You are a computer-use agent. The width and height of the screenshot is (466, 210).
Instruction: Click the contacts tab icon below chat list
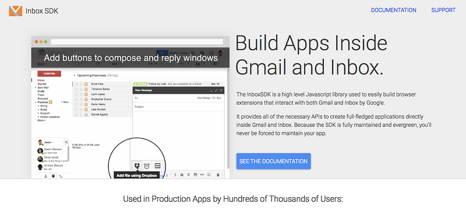(x=46, y=176)
